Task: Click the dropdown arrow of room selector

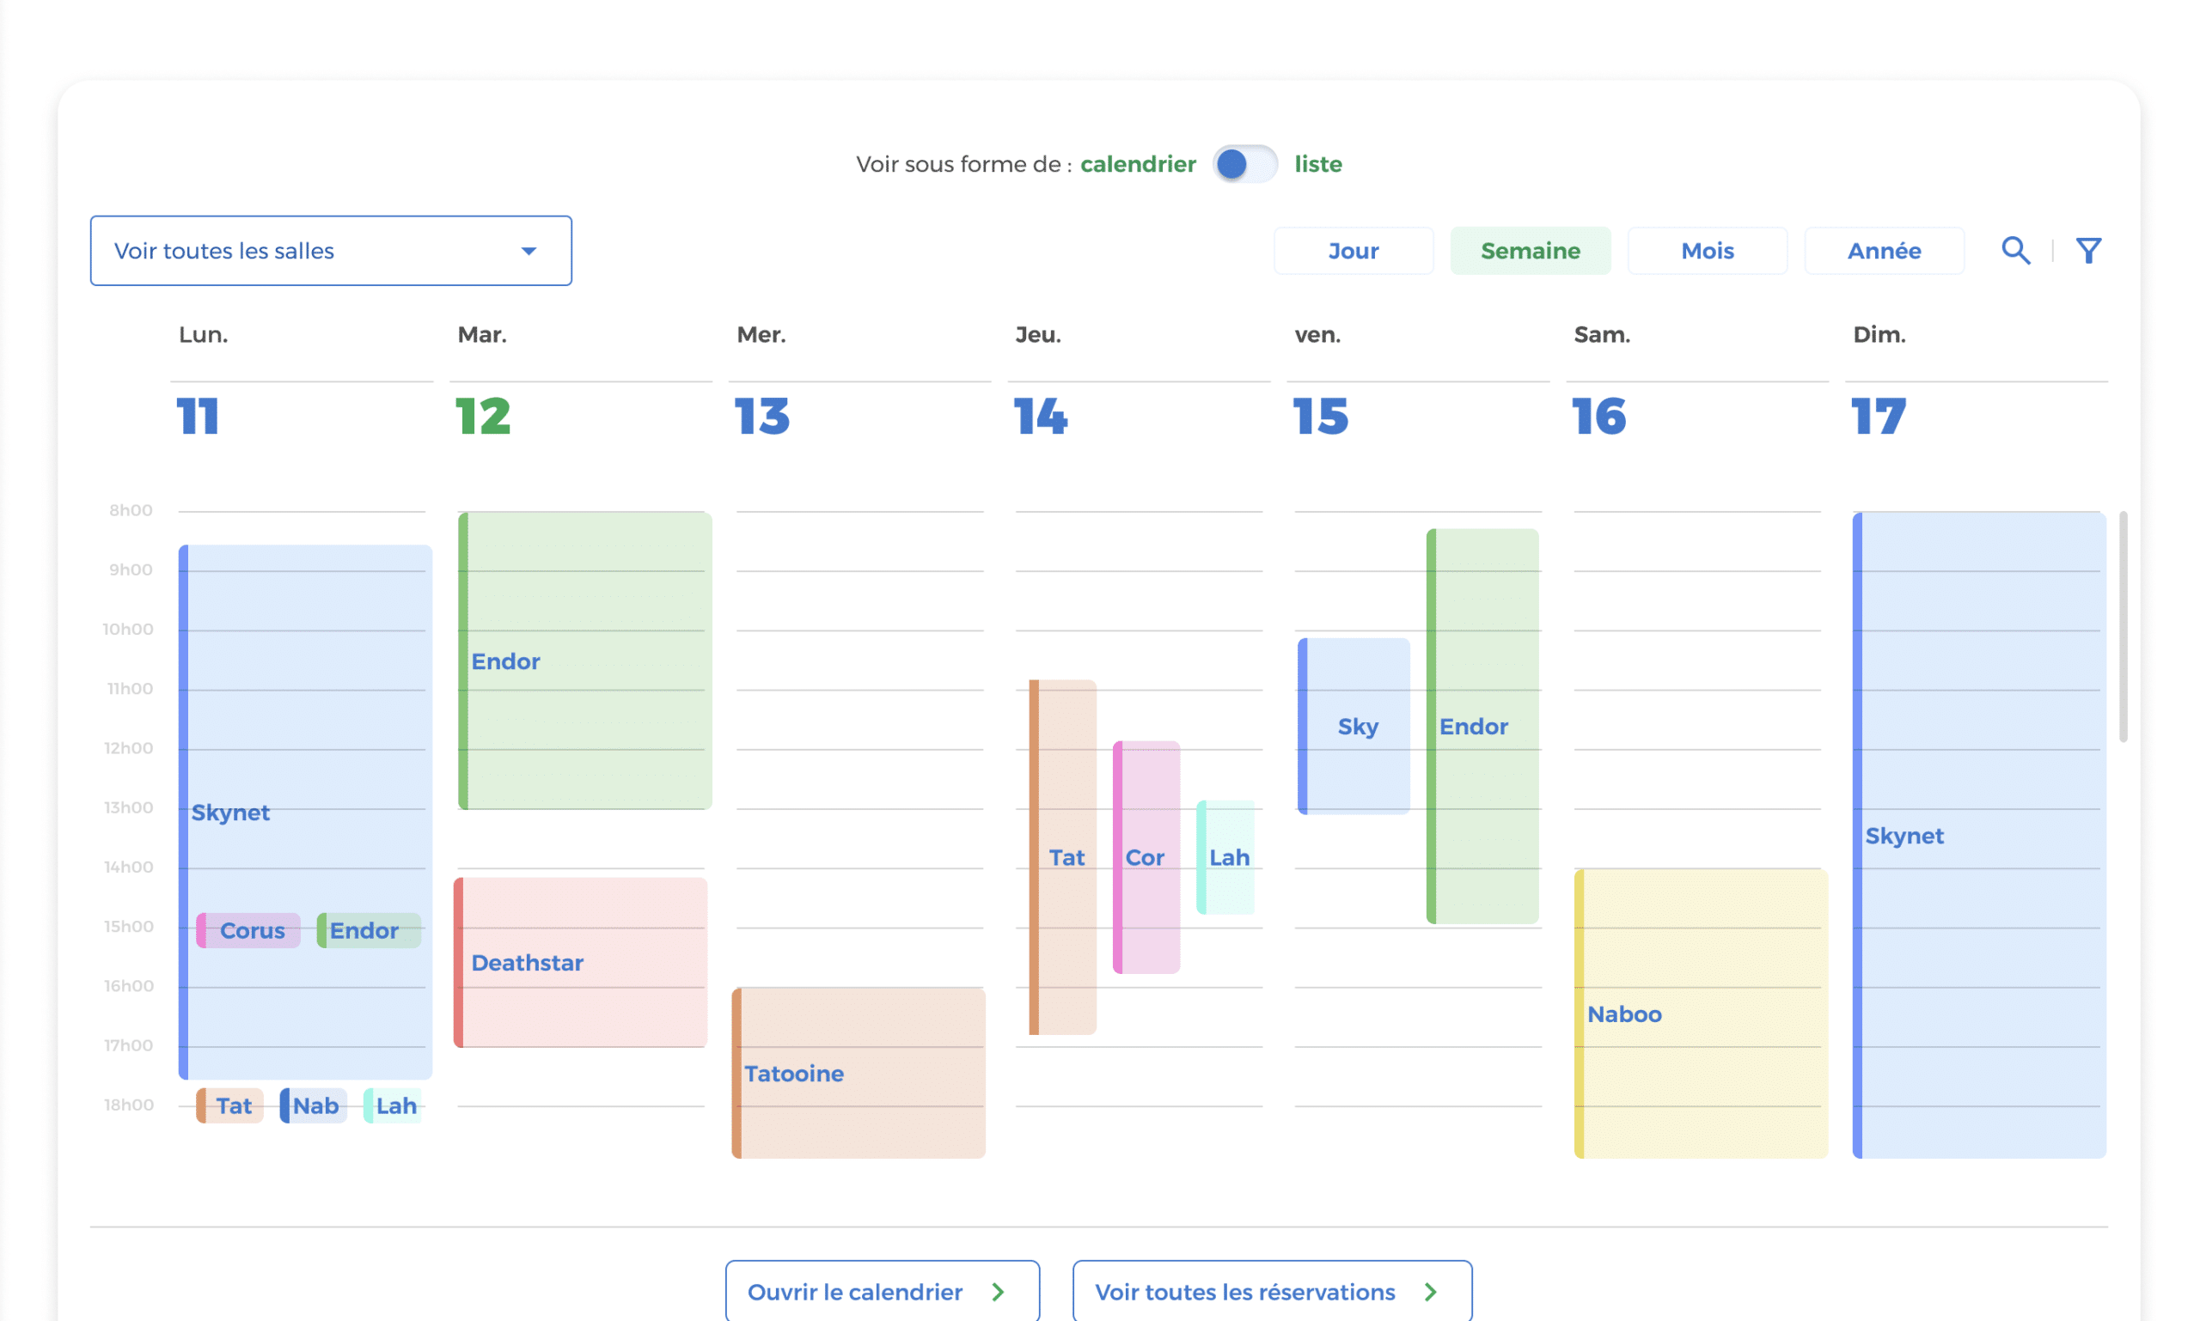Action: pyautogui.click(x=529, y=251)
